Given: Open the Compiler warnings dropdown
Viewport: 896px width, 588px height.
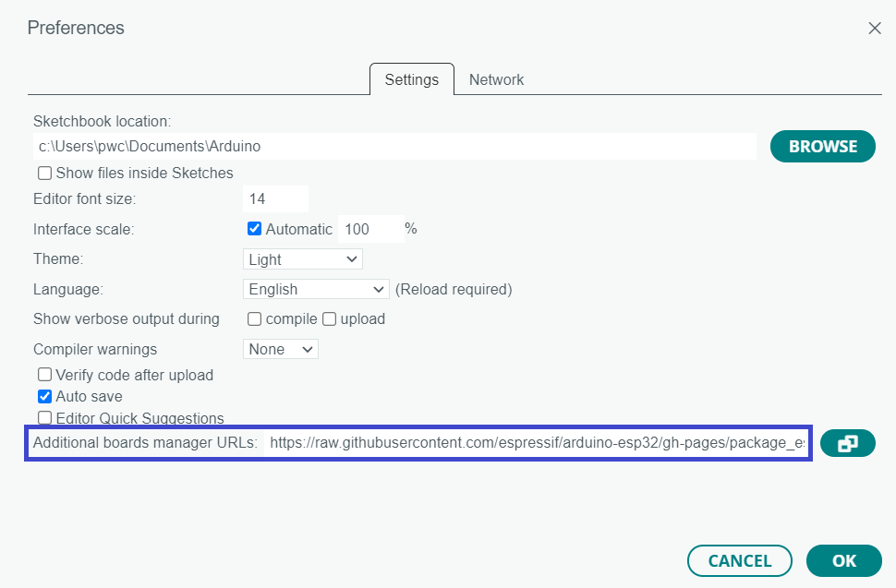Looking at the screenshot, I should coord(280,349).
